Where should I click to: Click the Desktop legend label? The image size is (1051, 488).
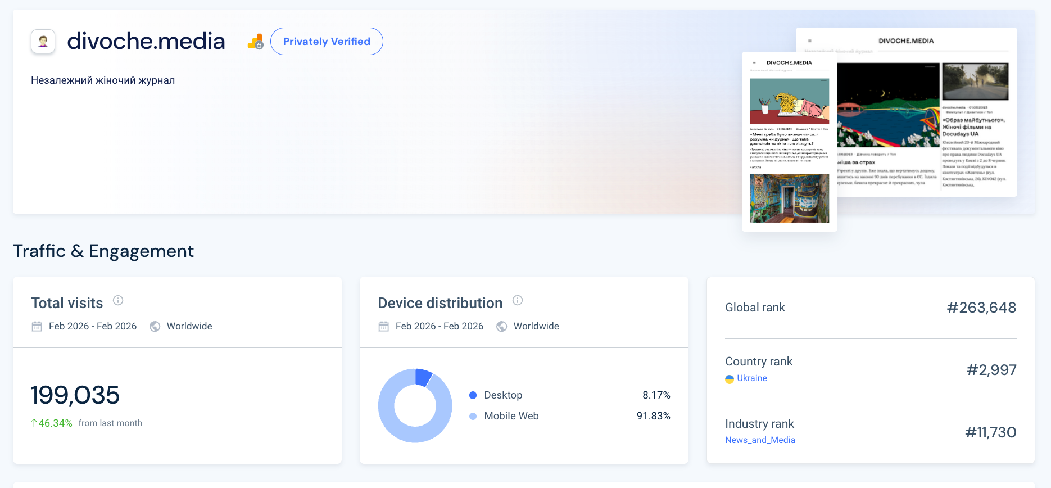(x=503, y=395)
